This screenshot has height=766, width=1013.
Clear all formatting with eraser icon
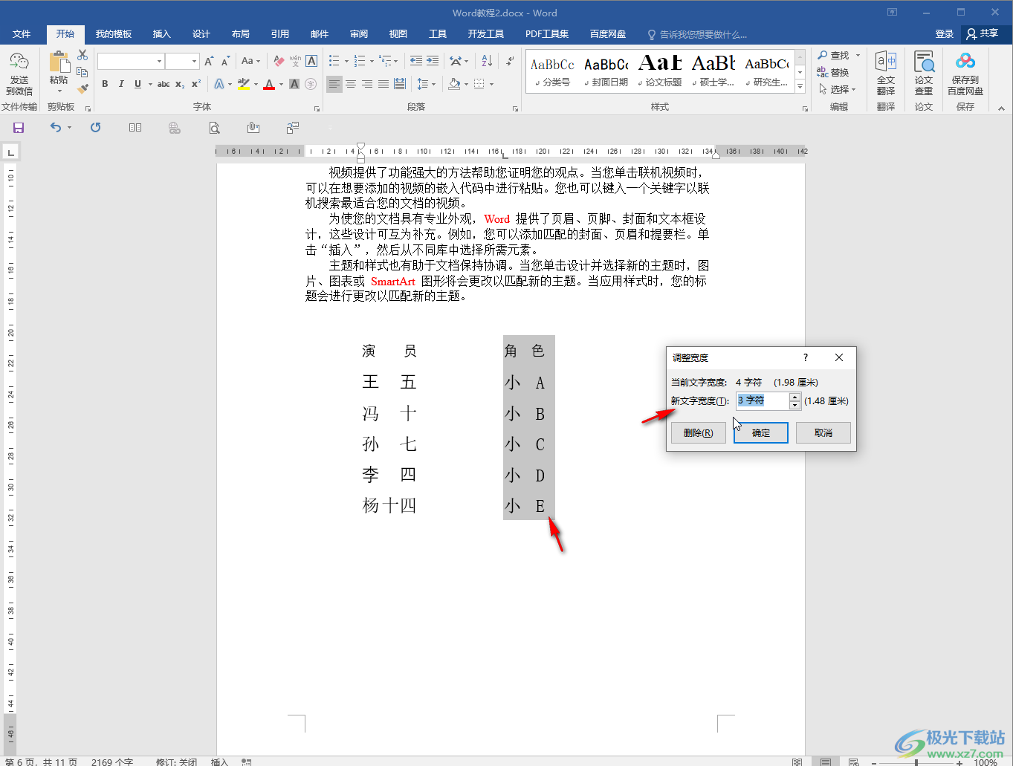[279, 61]
